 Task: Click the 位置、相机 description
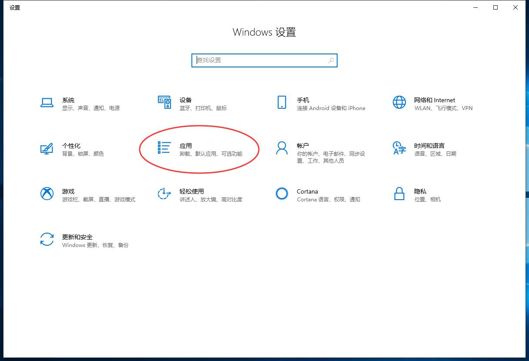(428, 200)
